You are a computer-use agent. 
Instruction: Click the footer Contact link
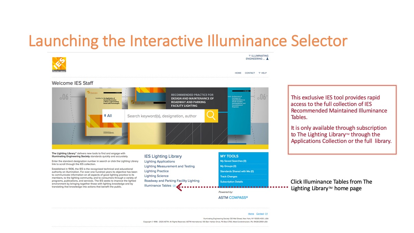point(260,214)
